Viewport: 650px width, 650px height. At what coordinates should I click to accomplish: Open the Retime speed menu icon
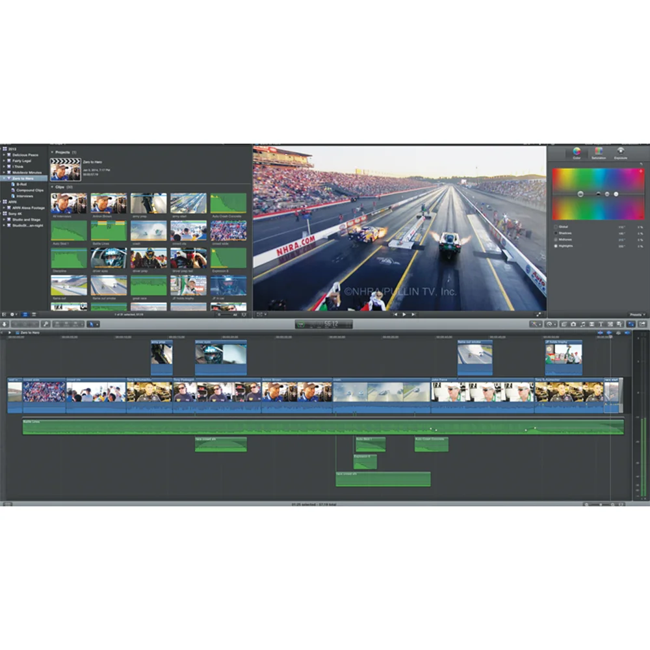pyautogui.click(x=551, y=324)
